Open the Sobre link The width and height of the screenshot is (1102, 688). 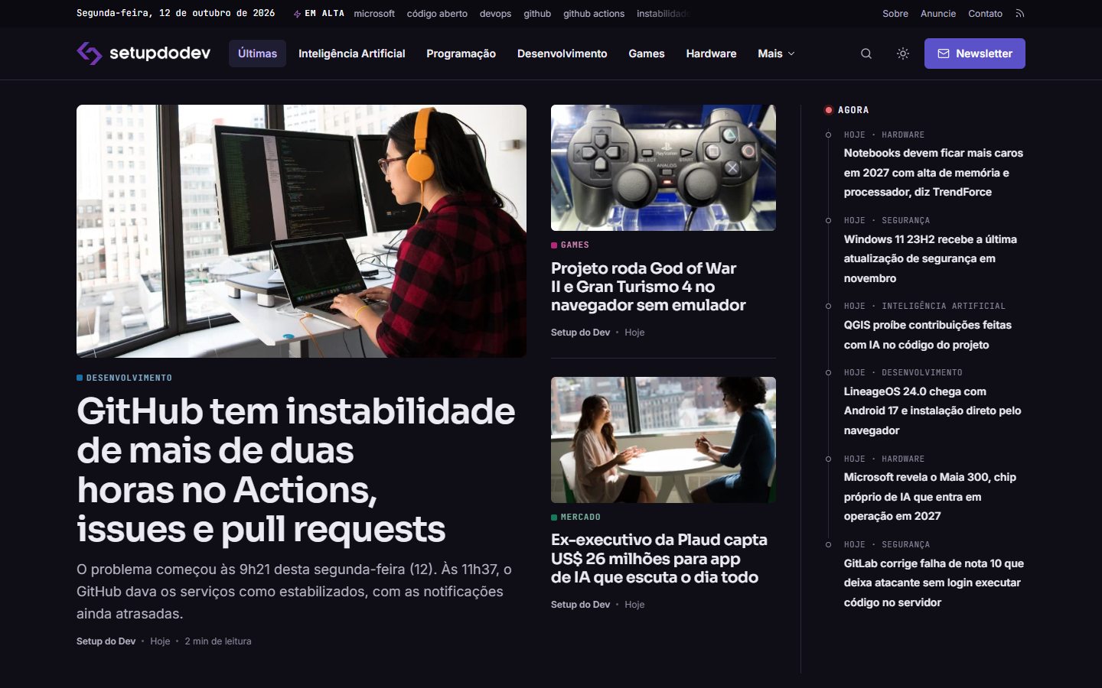[895, 14]
